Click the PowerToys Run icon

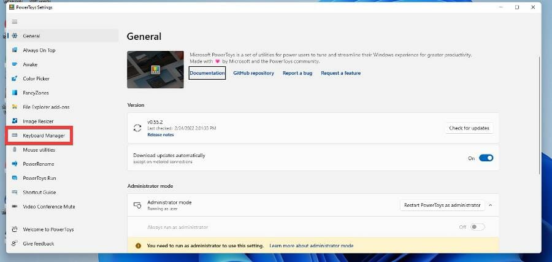click(15, 178)
